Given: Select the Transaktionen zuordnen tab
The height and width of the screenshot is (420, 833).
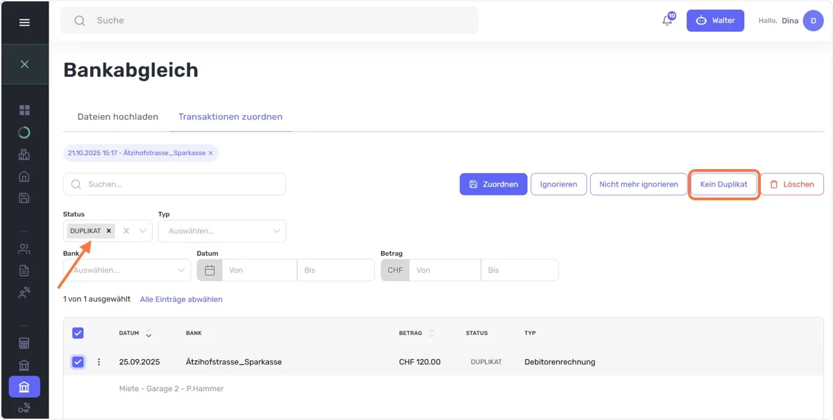Looking at the screenshot, I should (x=230, y=116).
